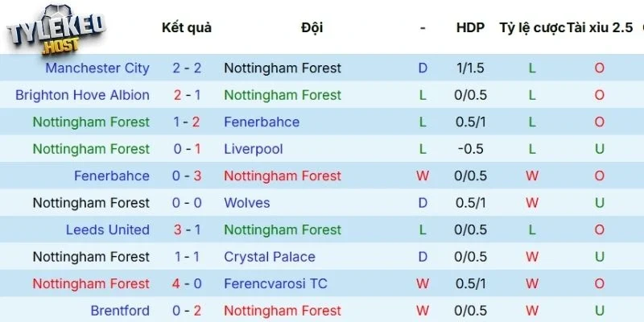The width and height of the screenshot is (644, 322).
Task: Click the 0 - 0 score
Action: [188, 203]
